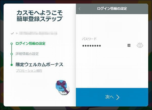152x110 pixels.
Task: Open the password manager icon in the field
Action: [129, 45]
